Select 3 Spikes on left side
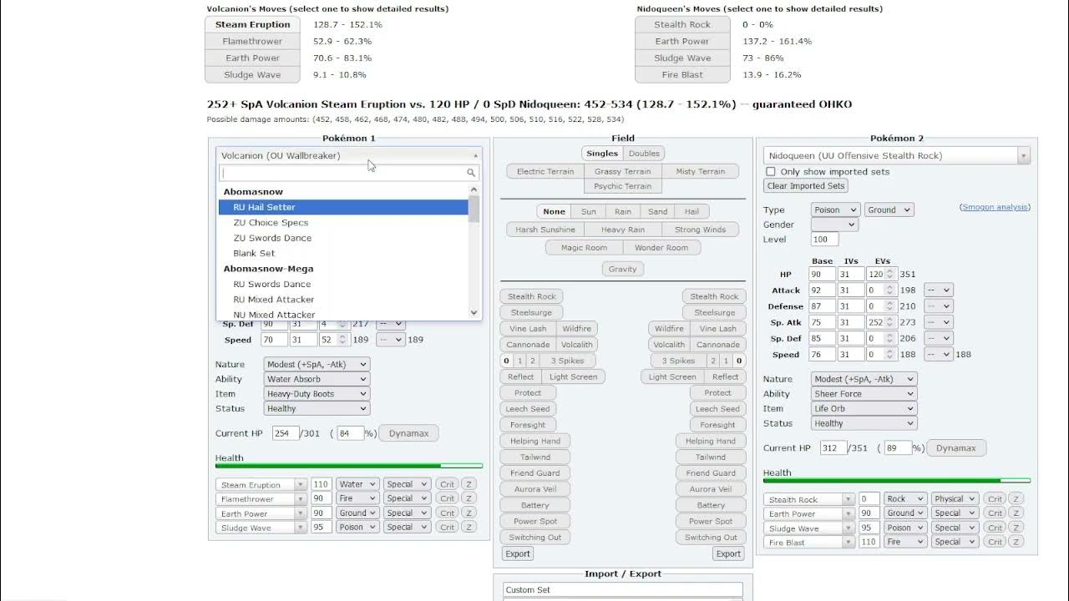This screenshot has width=1069, height=601. (x=567, y=361)
